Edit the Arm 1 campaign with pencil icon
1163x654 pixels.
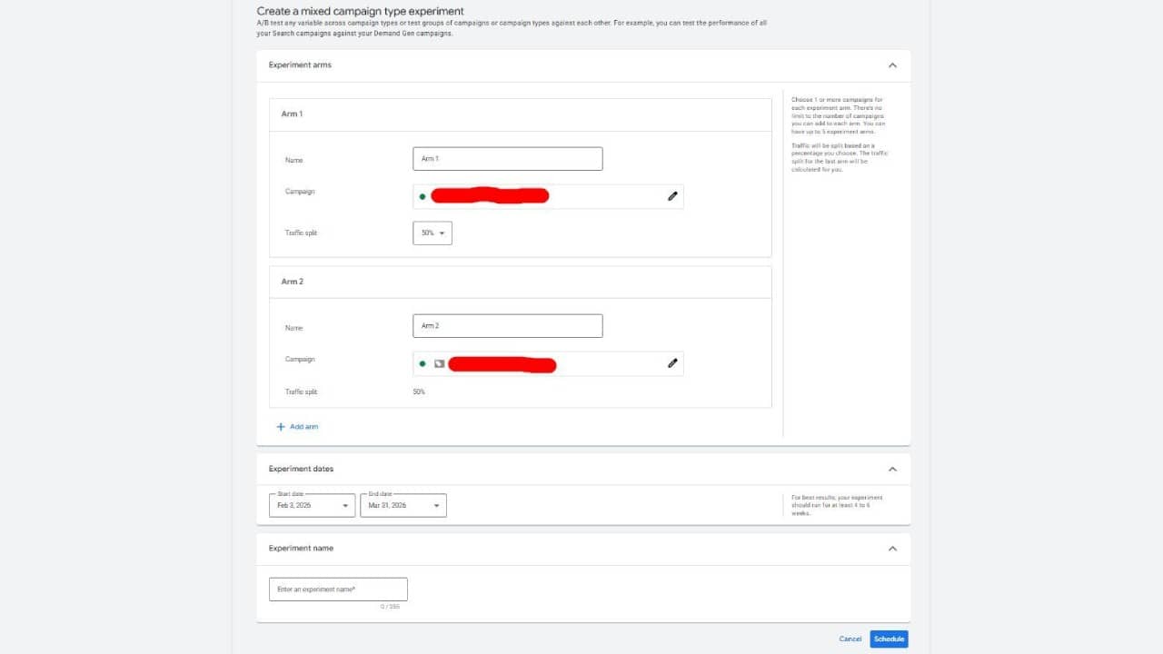click(x=672, y=196)
